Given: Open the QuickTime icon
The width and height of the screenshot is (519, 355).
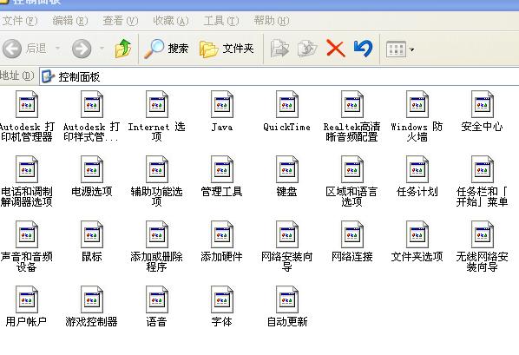Looking at the screenshot, I should (287, 105).
